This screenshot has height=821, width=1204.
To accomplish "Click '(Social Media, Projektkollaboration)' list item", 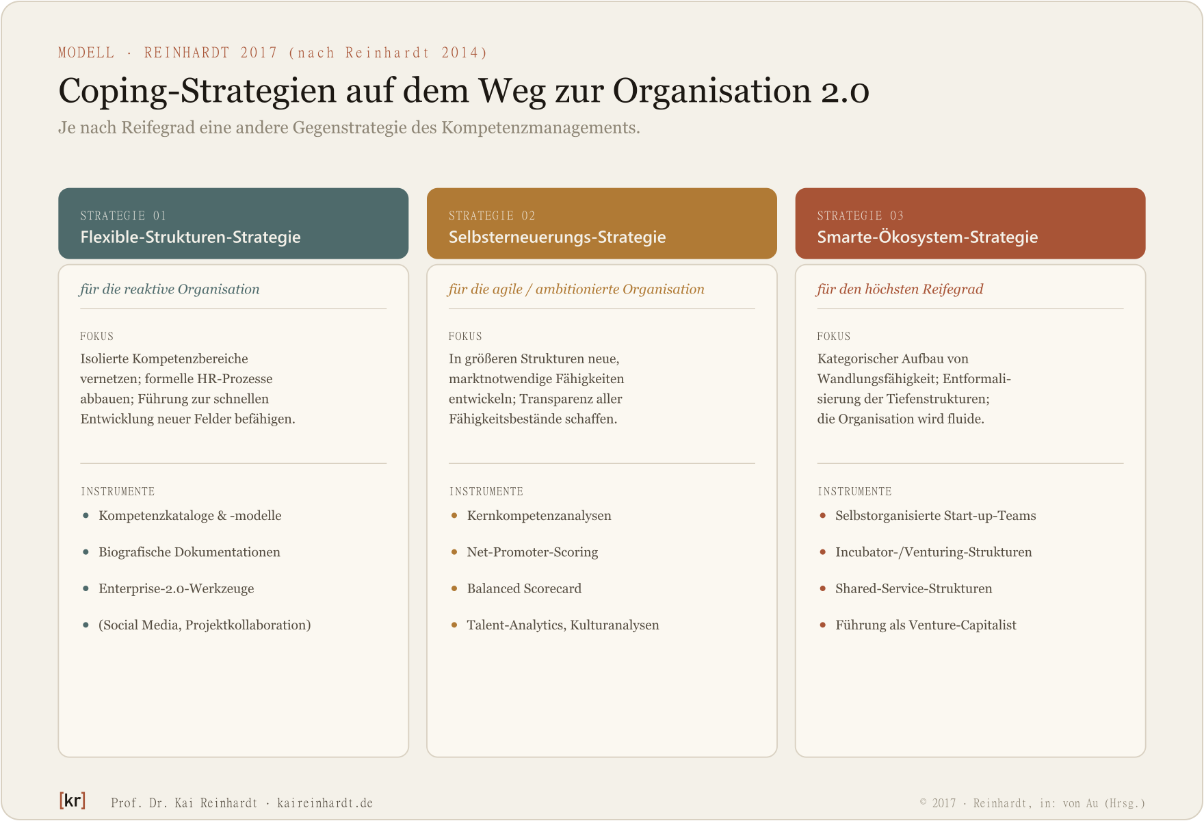I will click(x=205, y=625).
